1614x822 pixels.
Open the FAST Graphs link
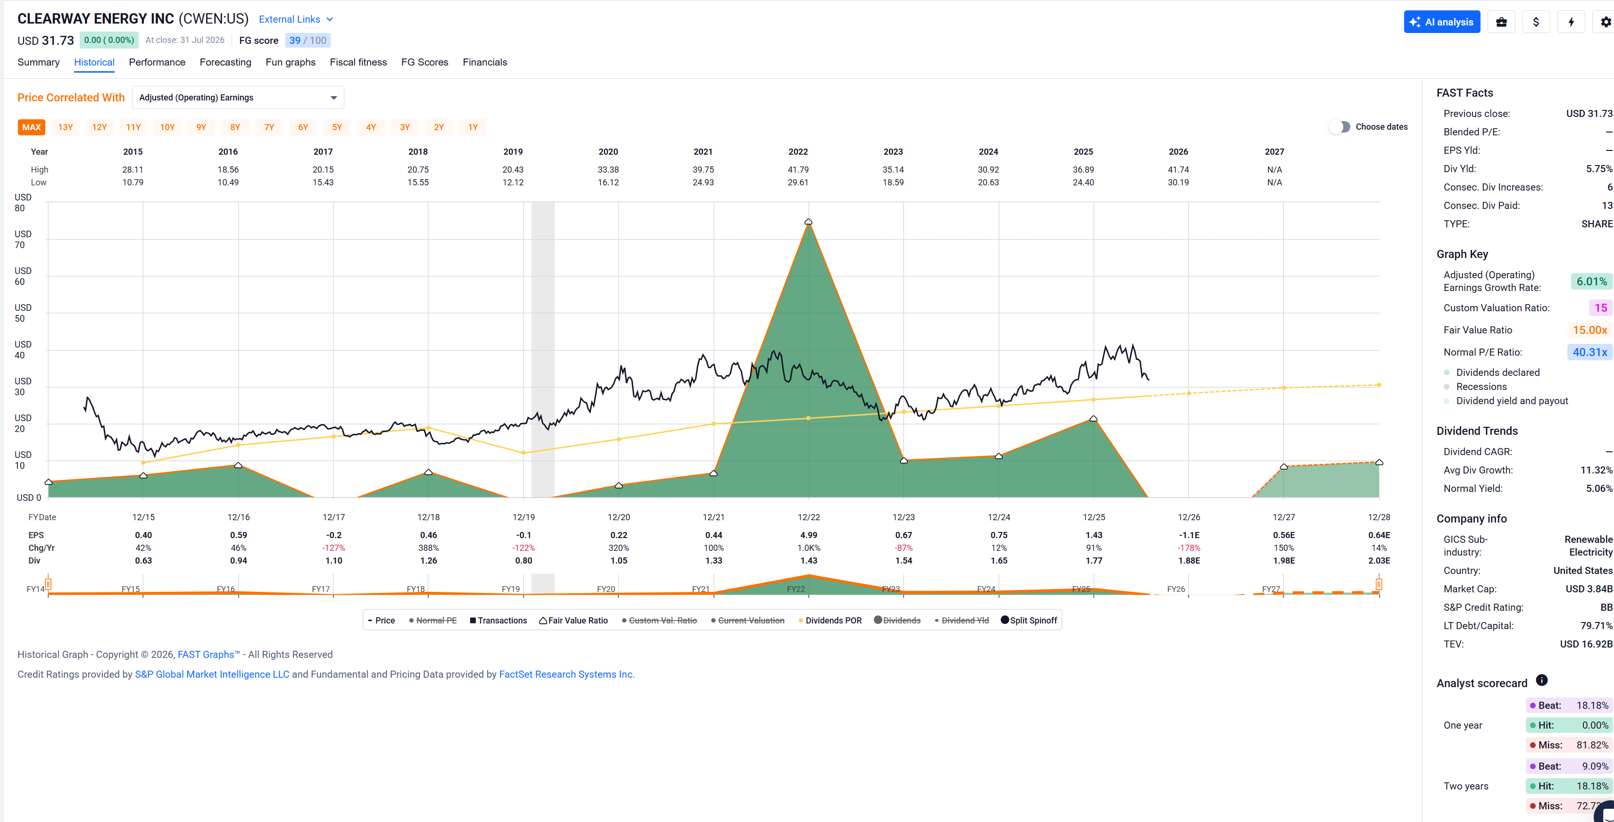click(208, 654)
